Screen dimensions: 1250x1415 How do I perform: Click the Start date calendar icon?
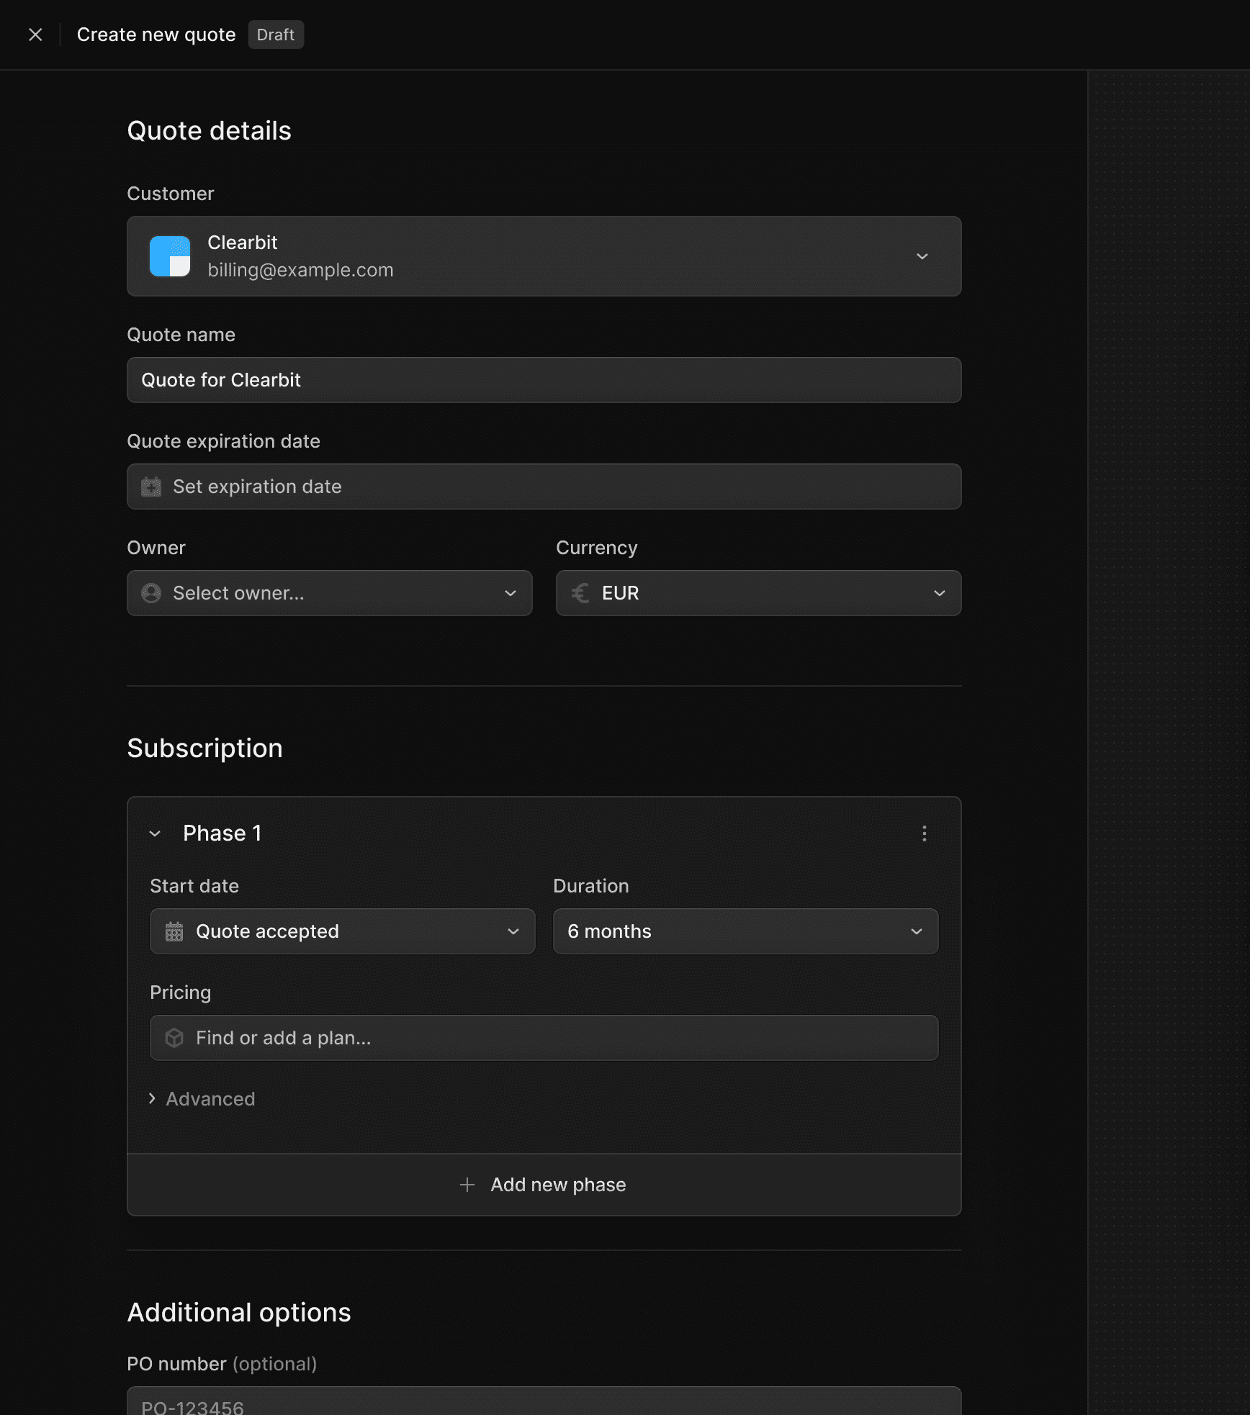174,931
